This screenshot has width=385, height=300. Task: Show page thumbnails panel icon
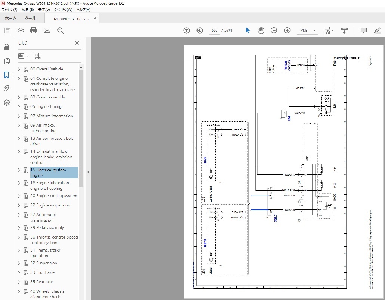click(7, 61)
